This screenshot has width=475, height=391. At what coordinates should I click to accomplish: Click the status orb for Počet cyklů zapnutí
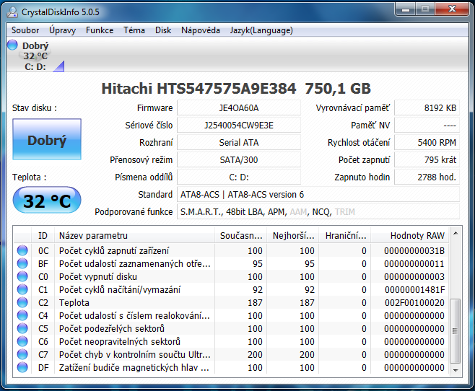(22, 251)
